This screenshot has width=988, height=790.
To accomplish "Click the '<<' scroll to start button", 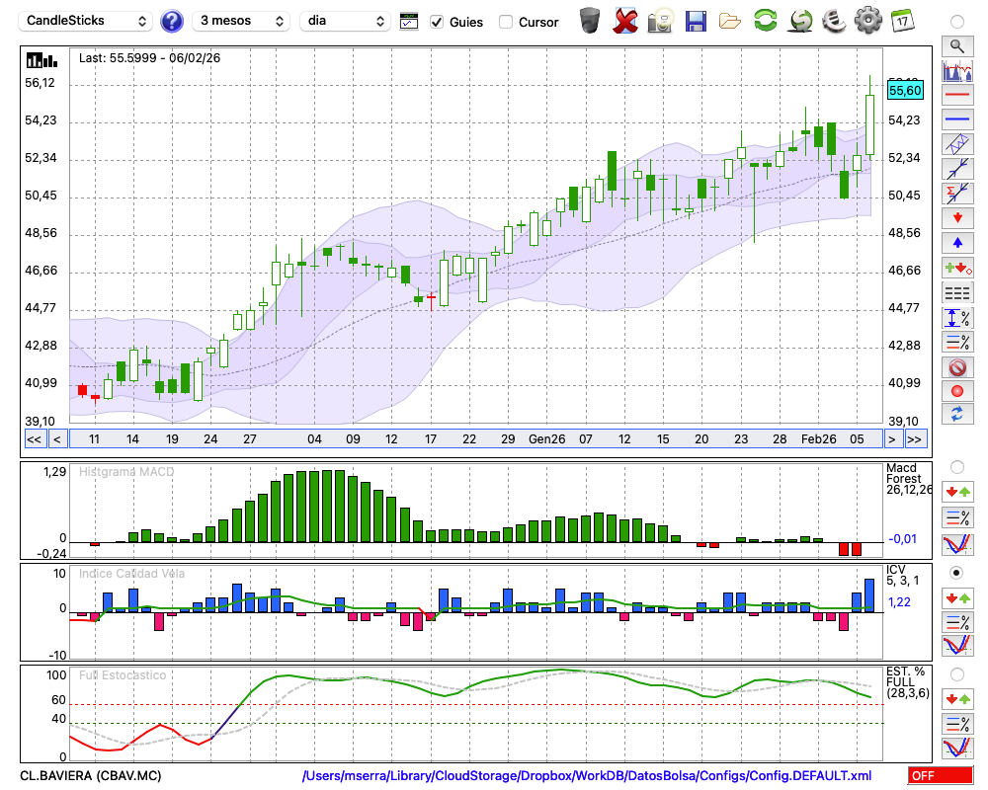I will 34,439.
